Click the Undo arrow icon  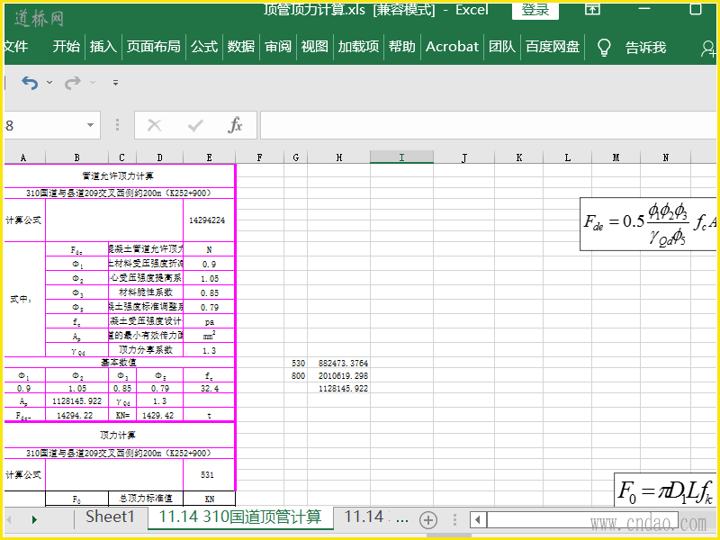click(x=30, y=83)
